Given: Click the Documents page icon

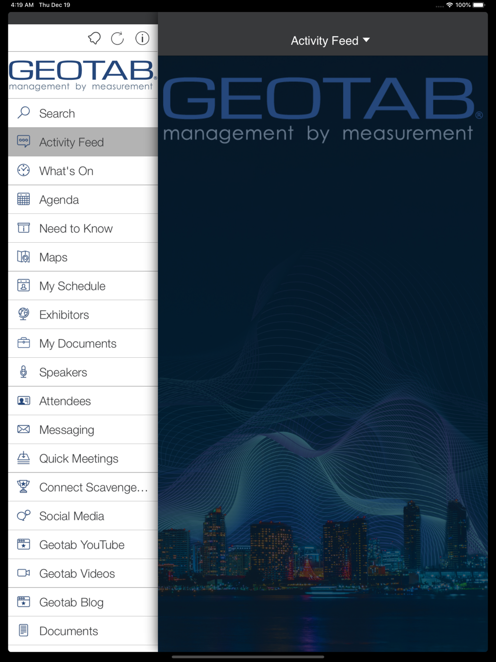Looking at the screenshot, I should pyautogui.click(x=23, y=631).
